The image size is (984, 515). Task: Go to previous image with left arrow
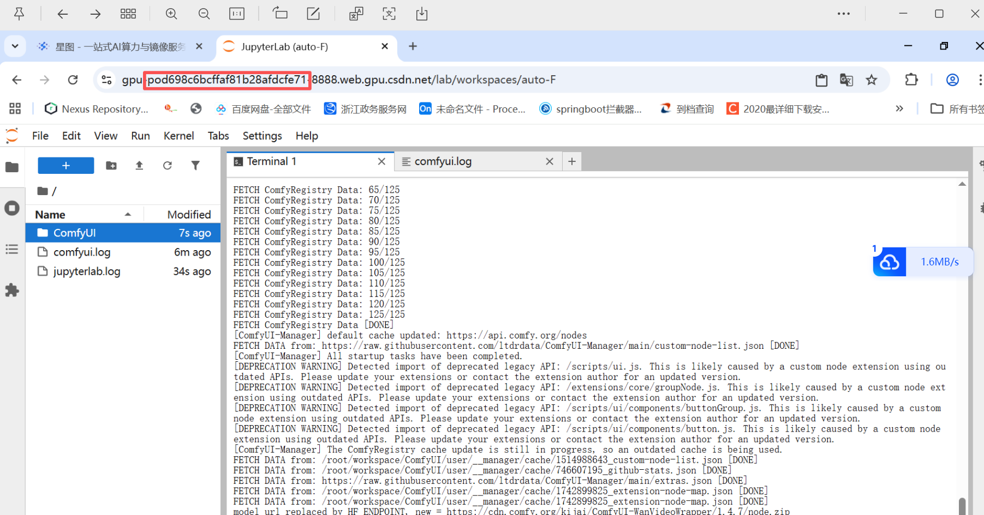click(63, 14)
